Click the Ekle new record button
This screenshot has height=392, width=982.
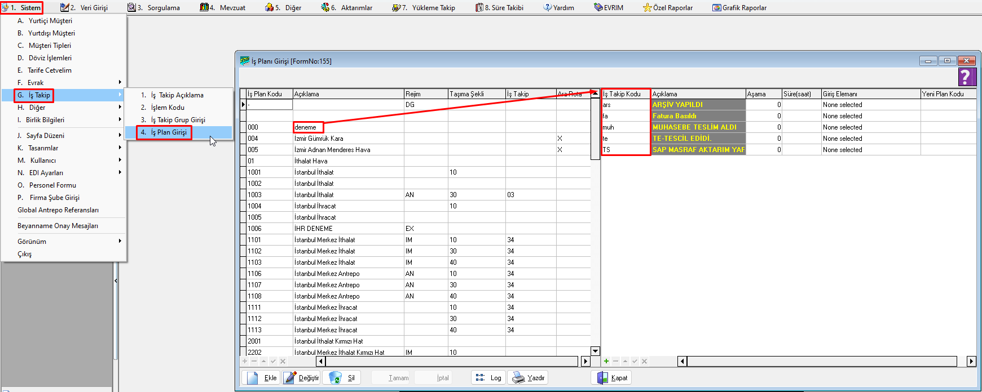pyautogui.click(x=261, y=378)
